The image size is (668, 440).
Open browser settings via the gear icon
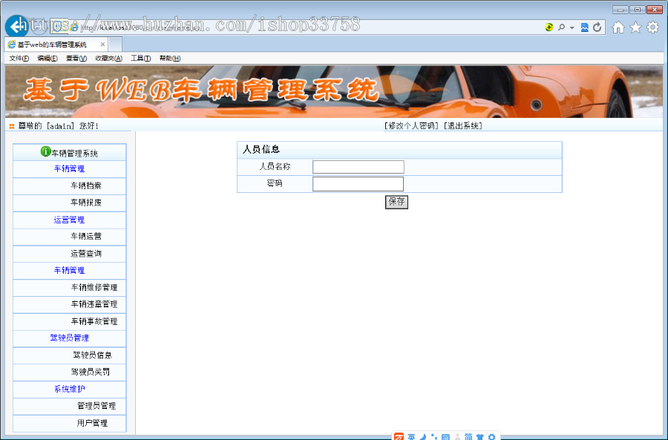(652, 27)
